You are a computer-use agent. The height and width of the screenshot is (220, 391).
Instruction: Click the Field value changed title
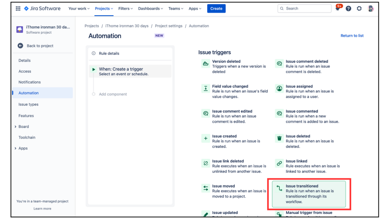[x=230, y=86]
